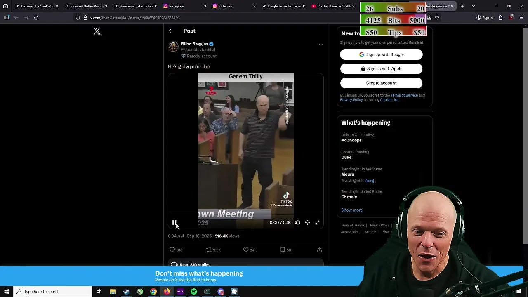528x297 pixels.
Task: Click the address bar URL
Action: [x=135, y=18]
